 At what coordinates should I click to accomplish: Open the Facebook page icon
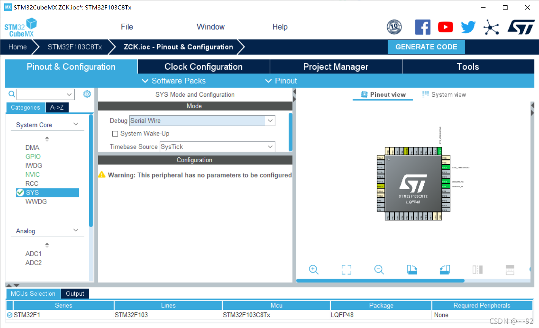[423, 27]
